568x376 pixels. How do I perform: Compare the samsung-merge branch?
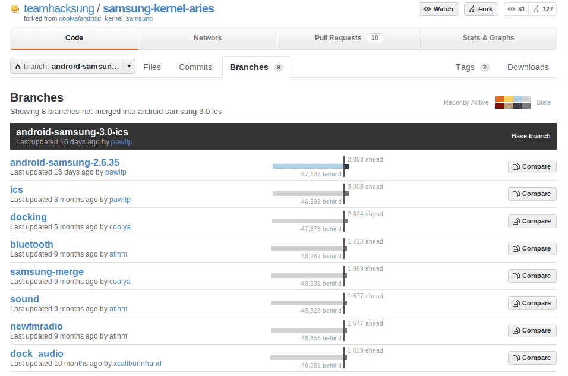click(x=532, y=276)
